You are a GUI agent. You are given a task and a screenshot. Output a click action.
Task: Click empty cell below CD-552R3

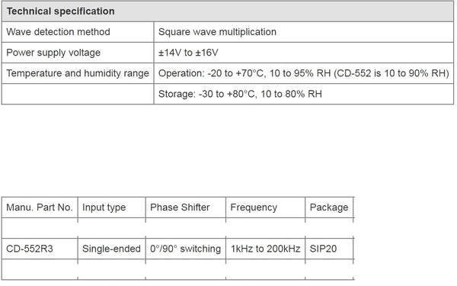click(40, 269)
